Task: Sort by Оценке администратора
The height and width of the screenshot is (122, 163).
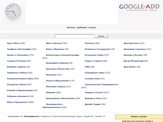Action: [x=64, y=116]
